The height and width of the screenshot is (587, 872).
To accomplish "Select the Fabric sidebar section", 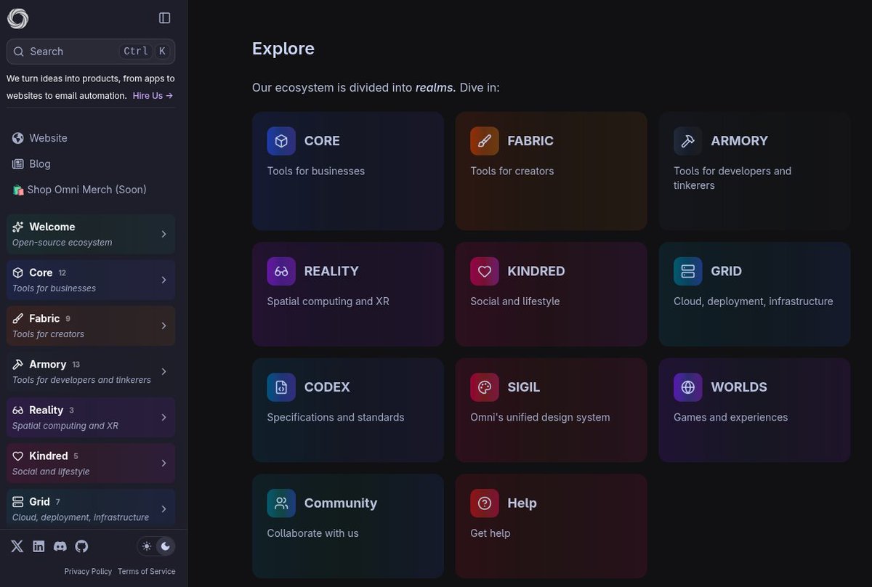I will pos(91,325).
